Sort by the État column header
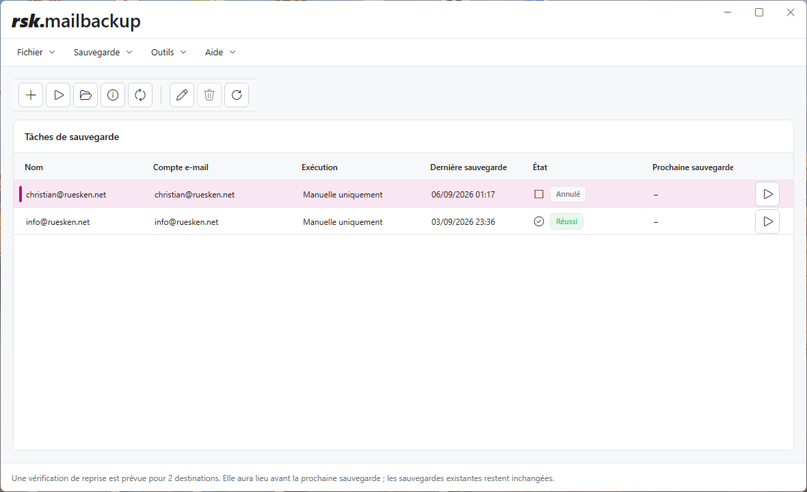 click(x=540, y=167)
